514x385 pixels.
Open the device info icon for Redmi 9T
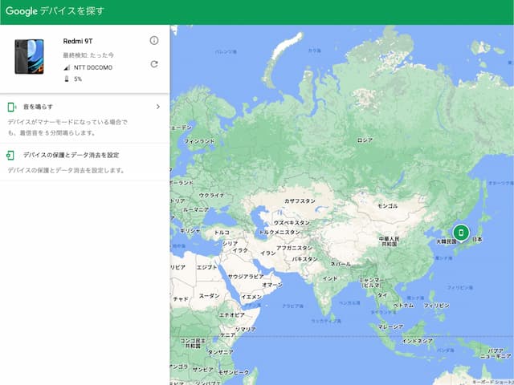(154, 41)
